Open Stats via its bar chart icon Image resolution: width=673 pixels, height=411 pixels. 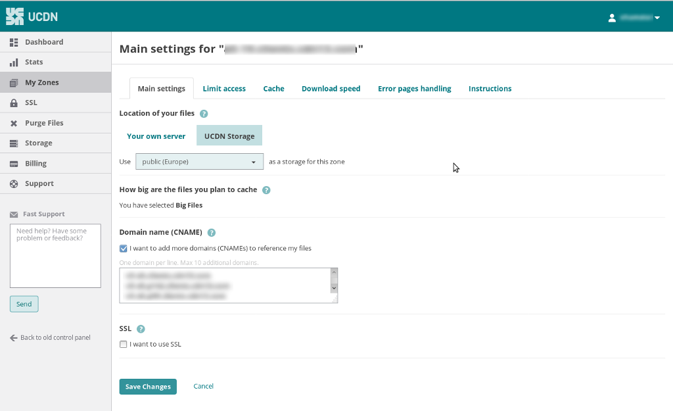14,62
